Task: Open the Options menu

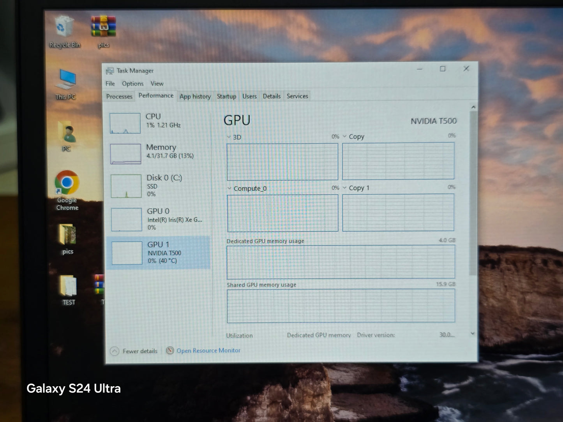Action: tap(132, 84)
